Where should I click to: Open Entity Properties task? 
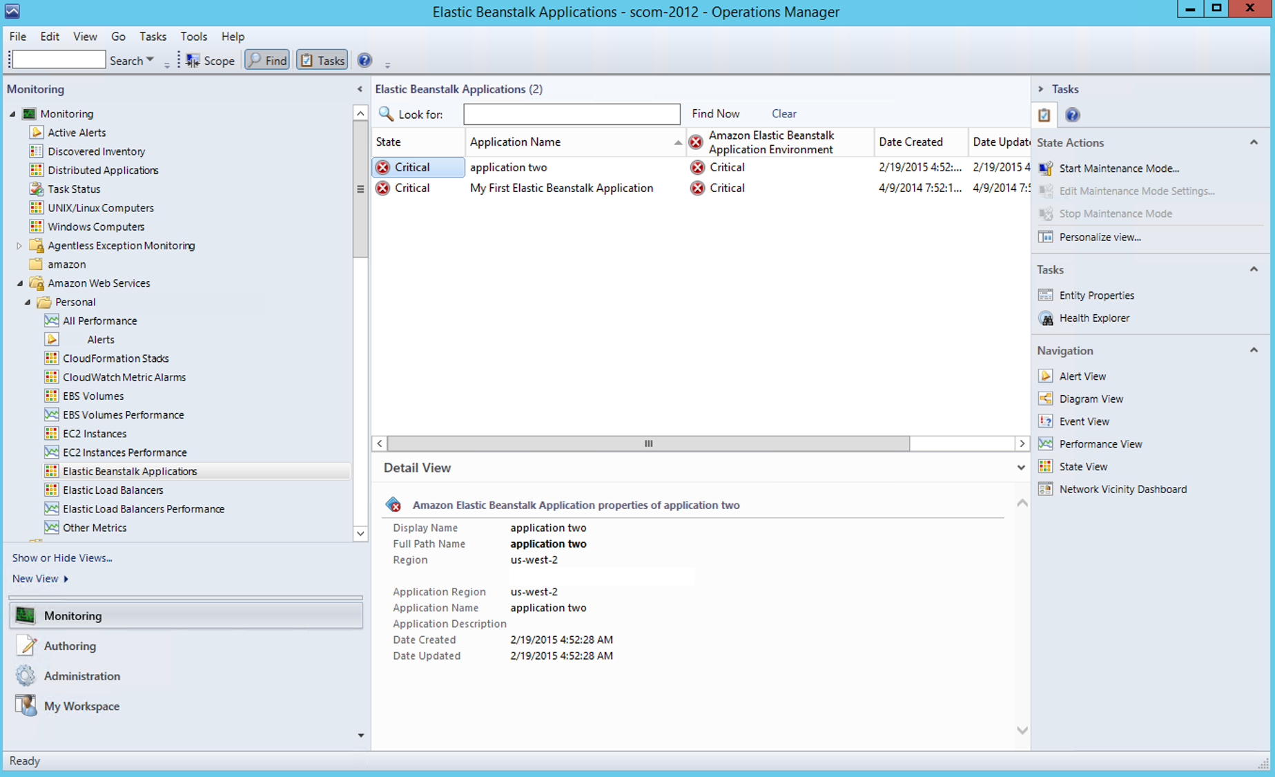(x=1096, y=295)
